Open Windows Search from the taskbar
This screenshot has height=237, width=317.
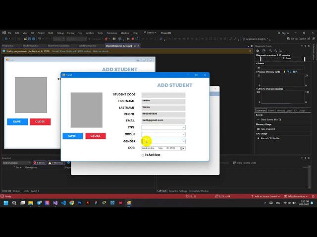pyautogui.click(x=14, y=203)
